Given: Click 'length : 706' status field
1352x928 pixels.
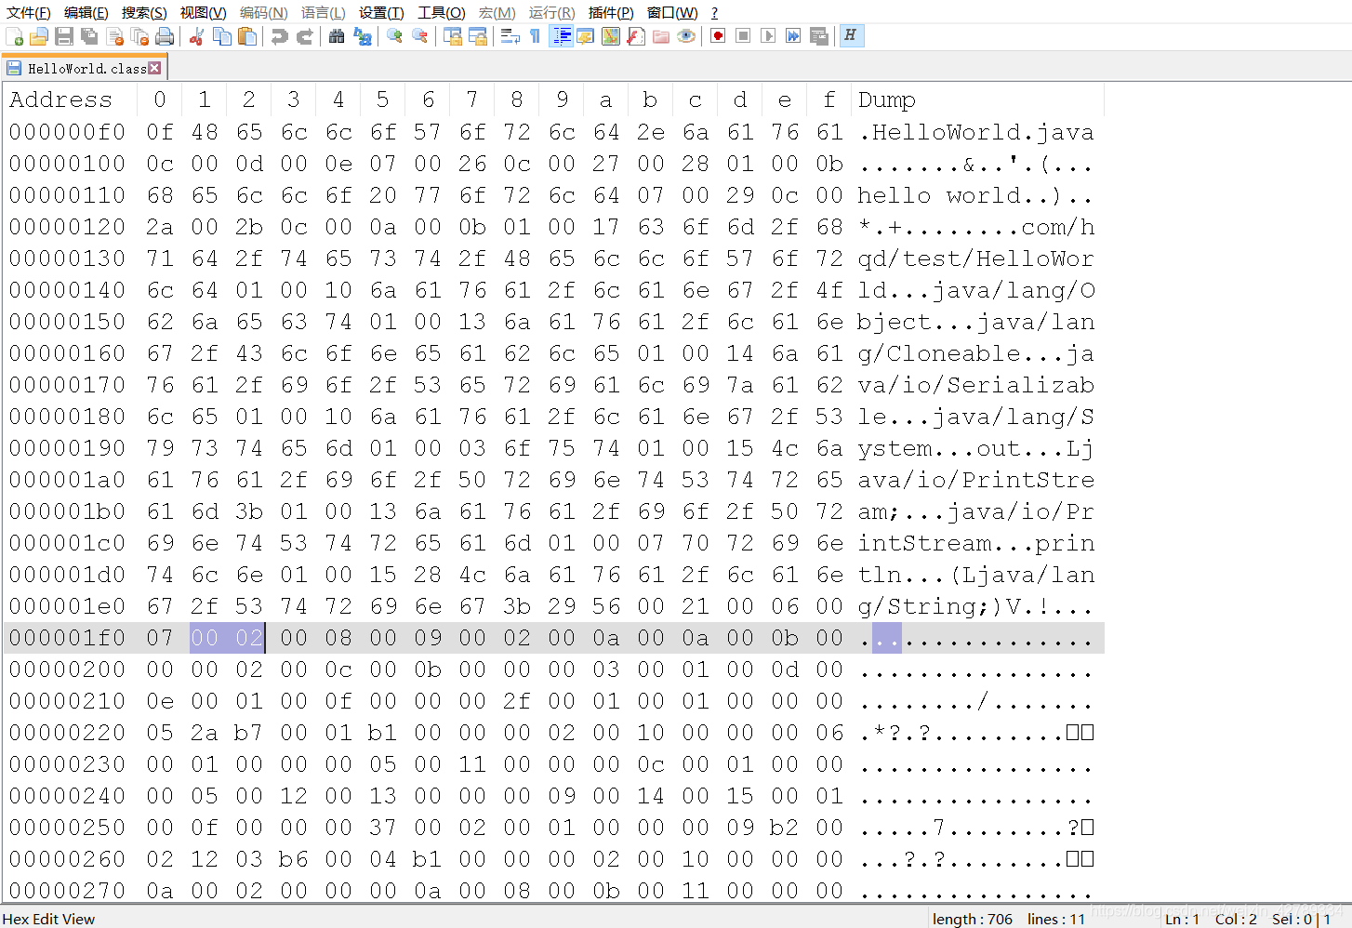Looking at the screenshot, I should (x=973, y=919).
